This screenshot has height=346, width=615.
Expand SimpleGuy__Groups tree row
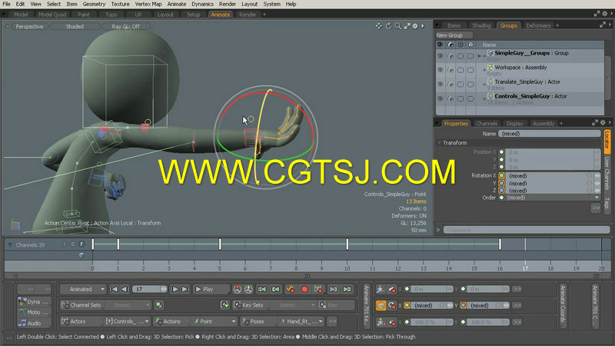point(479,55)
